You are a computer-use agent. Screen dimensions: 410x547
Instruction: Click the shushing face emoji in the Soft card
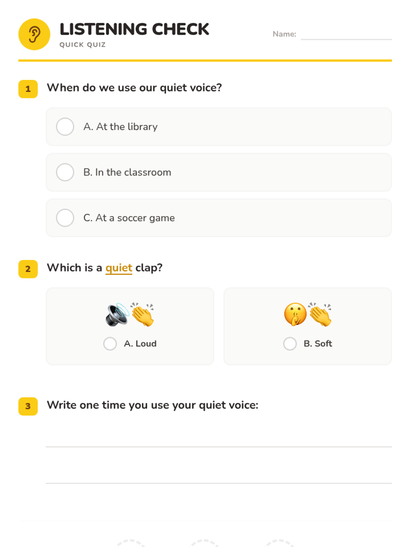[x=296, y=315]
